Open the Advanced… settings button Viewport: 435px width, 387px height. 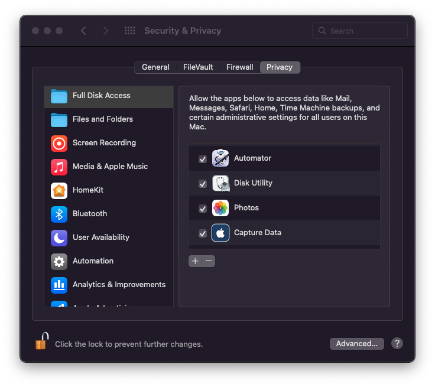[x=357, y=344]
